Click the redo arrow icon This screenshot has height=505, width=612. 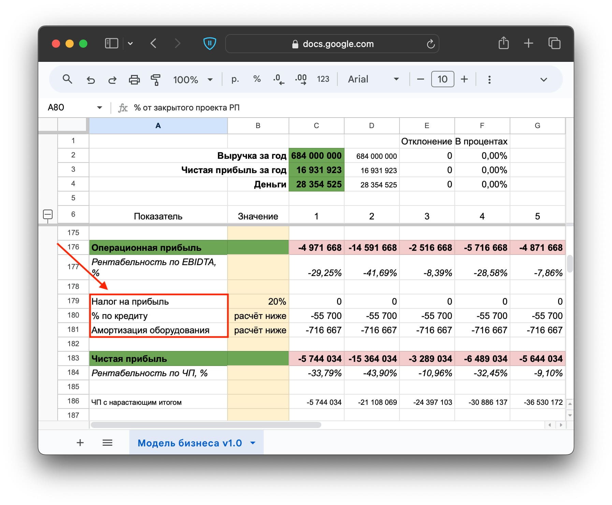coord(112,80)
